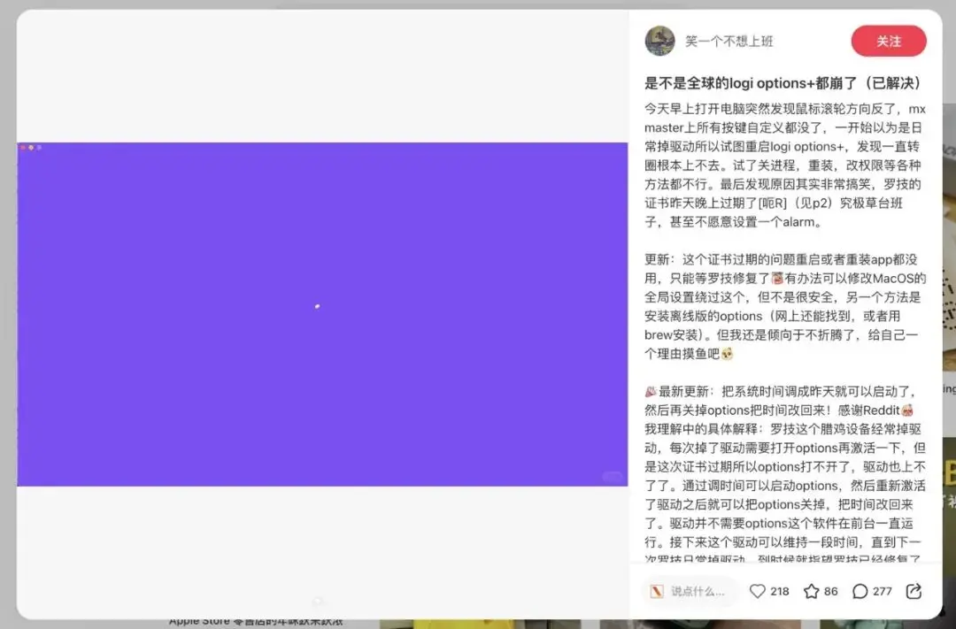Tap the heart icon to like the post
The width and height of the screenshot is (956, 629).
pyautogui.click(x=758, y=591)
